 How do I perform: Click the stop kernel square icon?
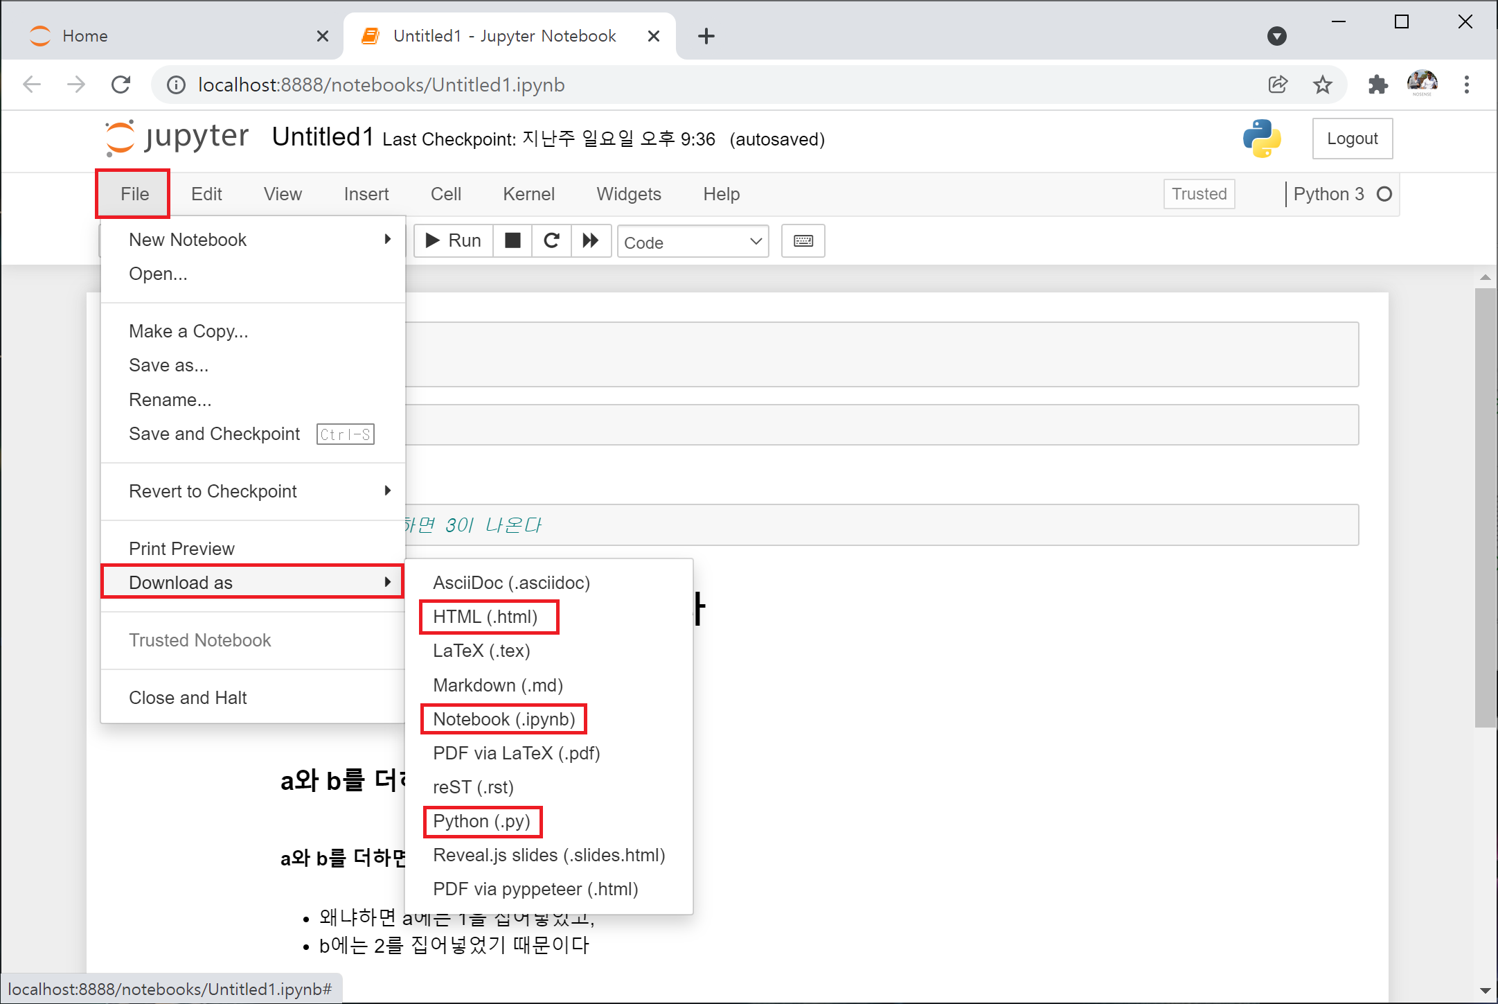(512, 240)
